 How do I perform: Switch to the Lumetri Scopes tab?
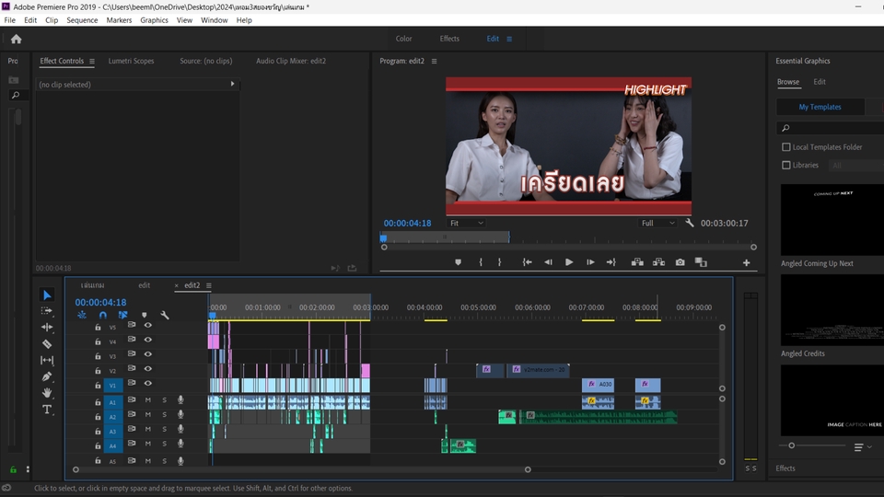pyautogui.click(x=132, y=62)
